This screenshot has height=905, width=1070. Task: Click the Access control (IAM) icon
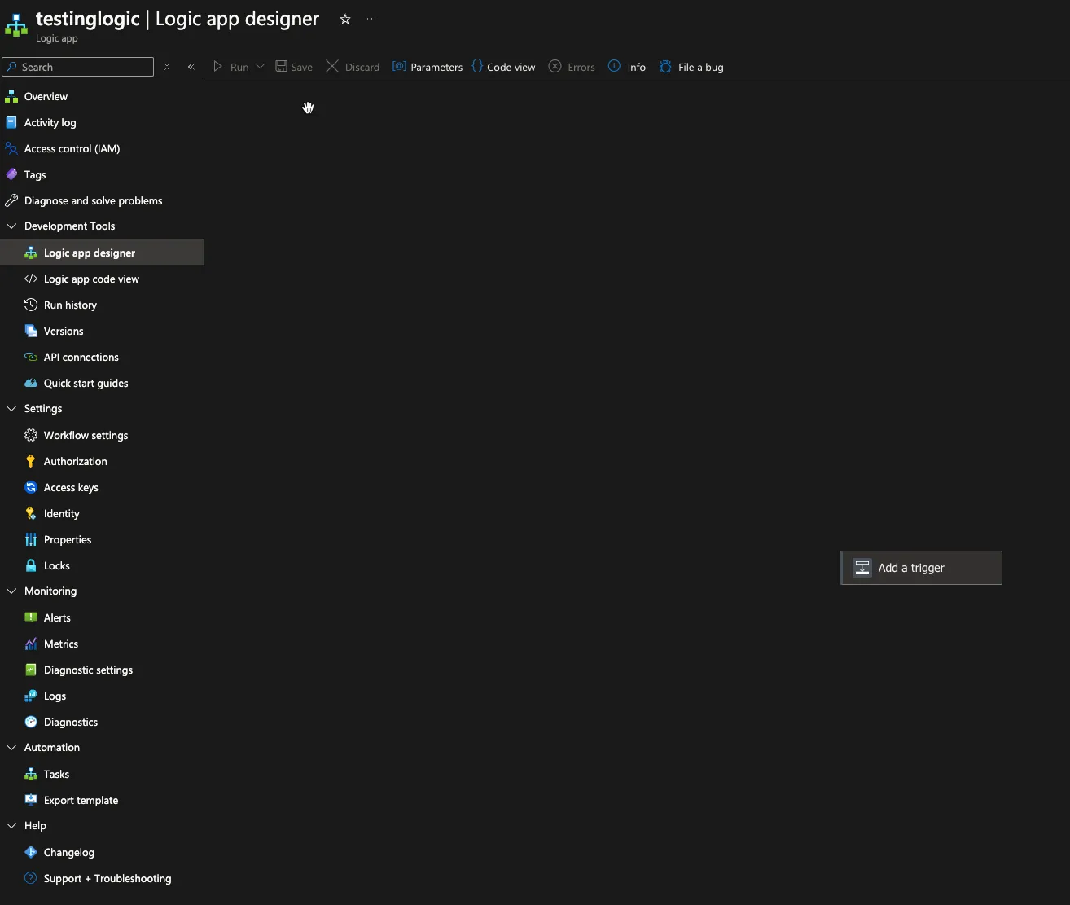[x=11, y=149]
